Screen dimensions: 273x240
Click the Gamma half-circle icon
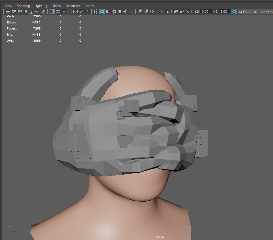coord(216,12)
